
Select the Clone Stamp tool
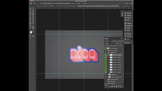click(33, 17)
